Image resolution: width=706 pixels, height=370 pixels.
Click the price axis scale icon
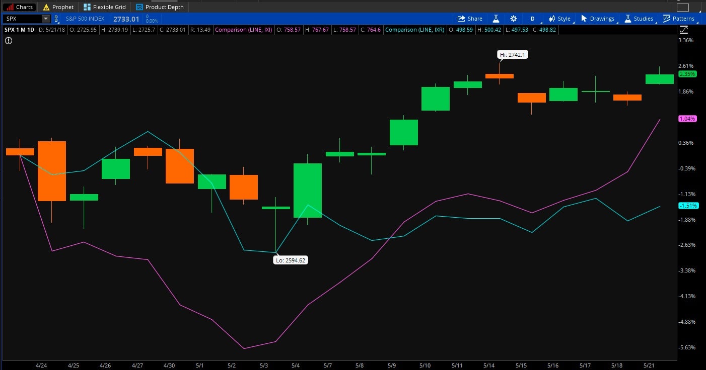tap(683, 30)
